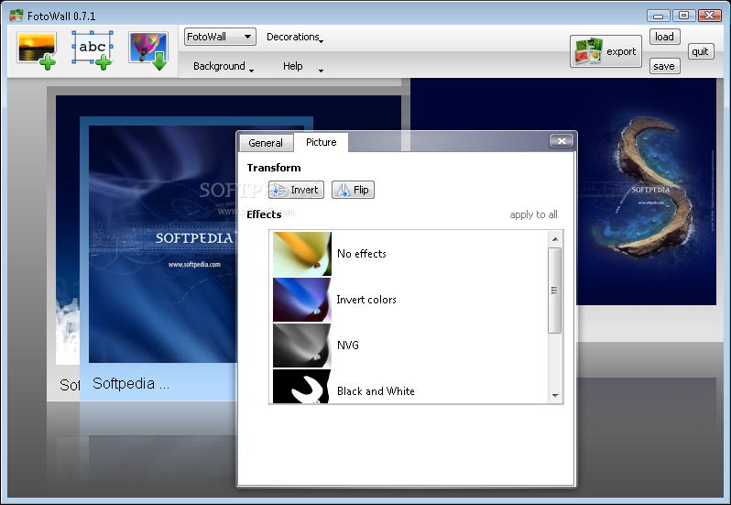
Task: Click the export photos icon
Action: pyautogui.click(x=589, y=51)
